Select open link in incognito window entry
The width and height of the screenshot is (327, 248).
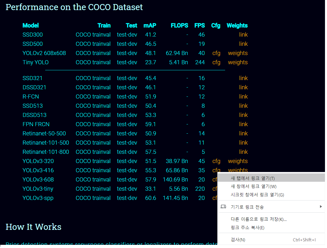click(x=271, y=195)
